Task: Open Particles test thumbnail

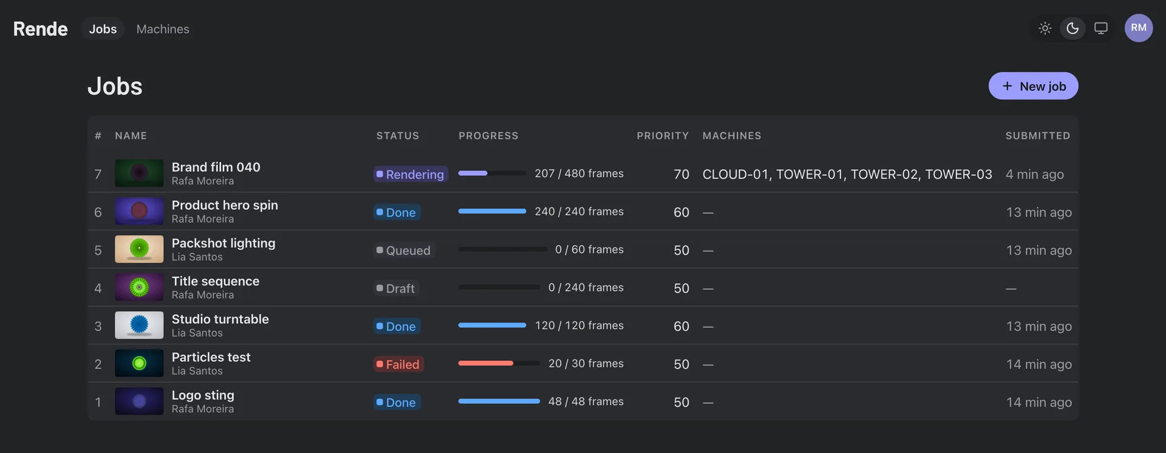Action: [x=139, y=363]
